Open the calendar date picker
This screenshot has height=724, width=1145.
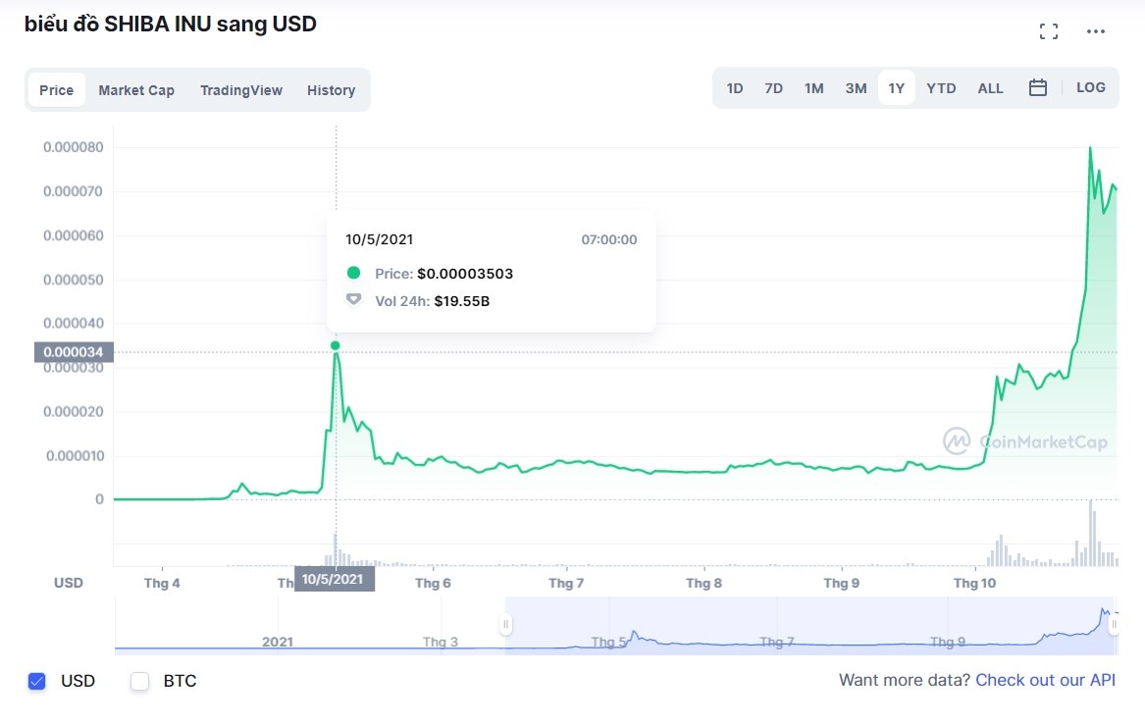point(1037,87)
